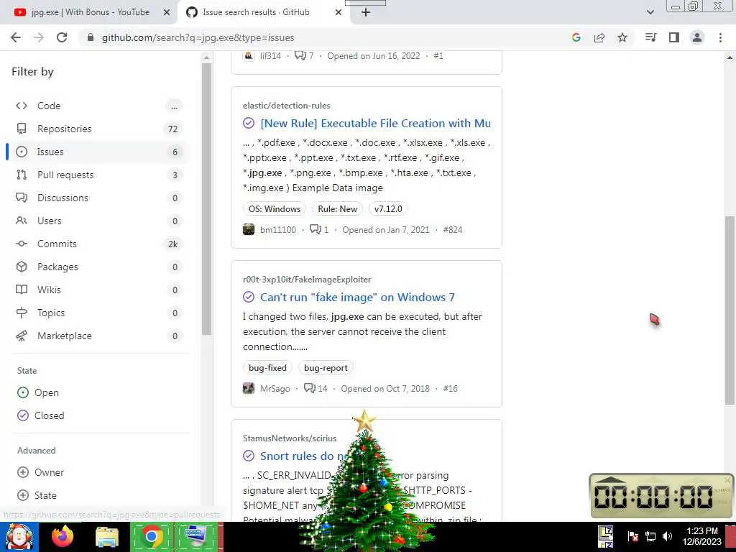Filter results by Commits
The height and width of the screenshot is (552, 736).
pyautogui.click(x=98, y=244)
